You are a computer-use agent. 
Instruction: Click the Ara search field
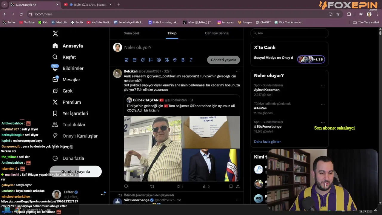289,33
